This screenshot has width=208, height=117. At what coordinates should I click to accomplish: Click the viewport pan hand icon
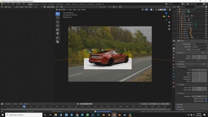click(169, 26)
